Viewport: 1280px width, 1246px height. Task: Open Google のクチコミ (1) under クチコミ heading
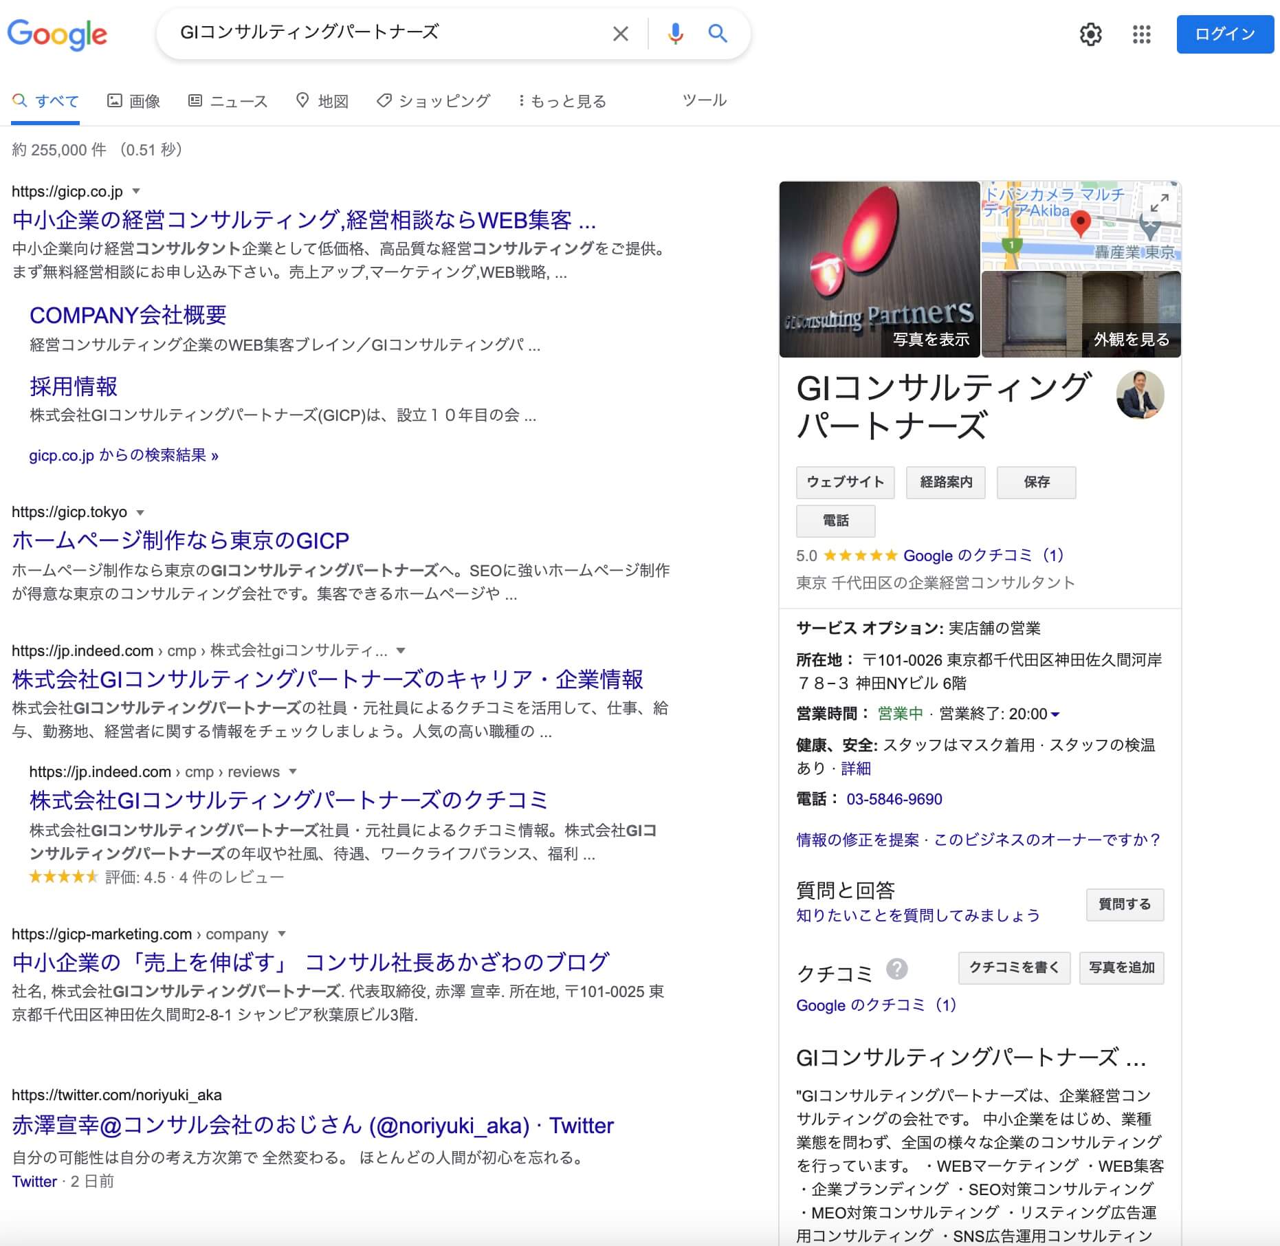point(876,1005)
